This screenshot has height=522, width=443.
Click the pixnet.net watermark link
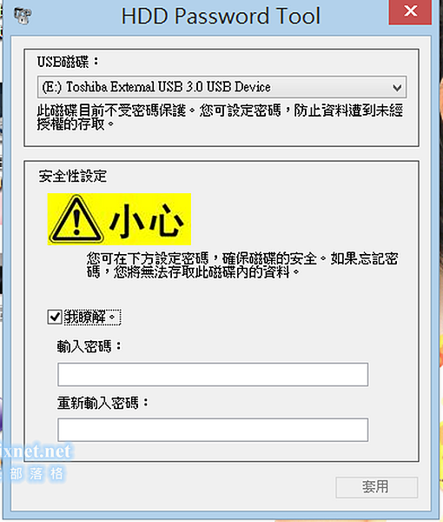[36, 451]
